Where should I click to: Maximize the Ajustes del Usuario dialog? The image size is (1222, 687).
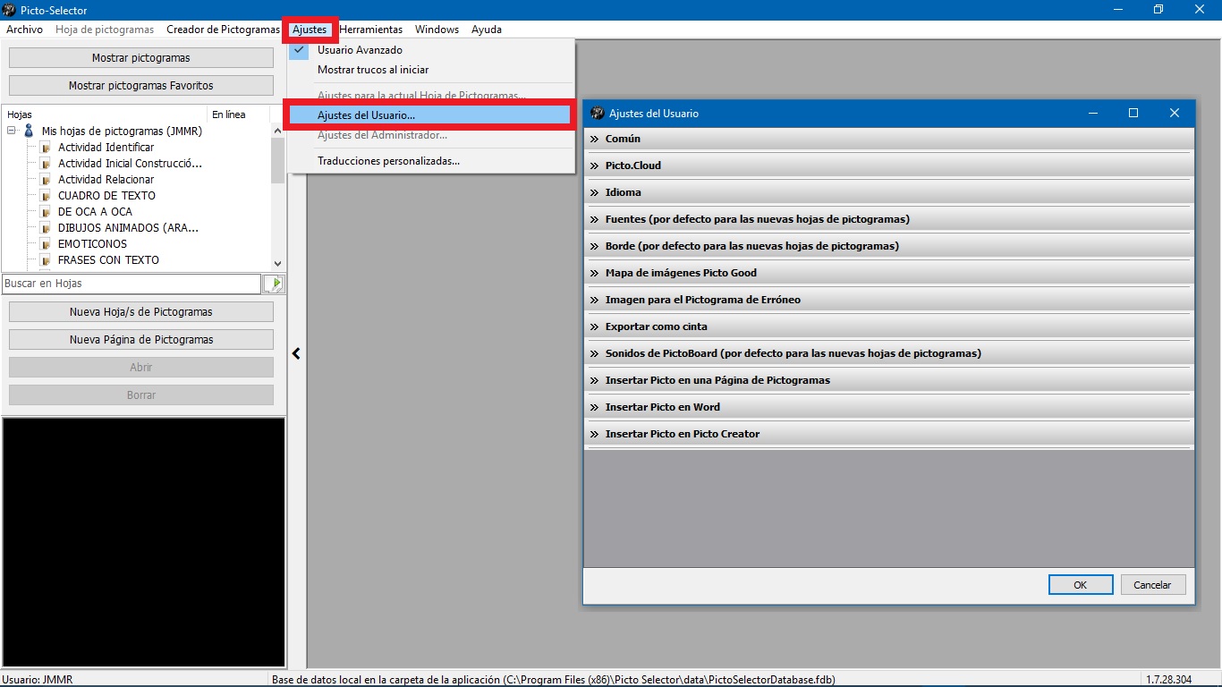point(1133,113)
